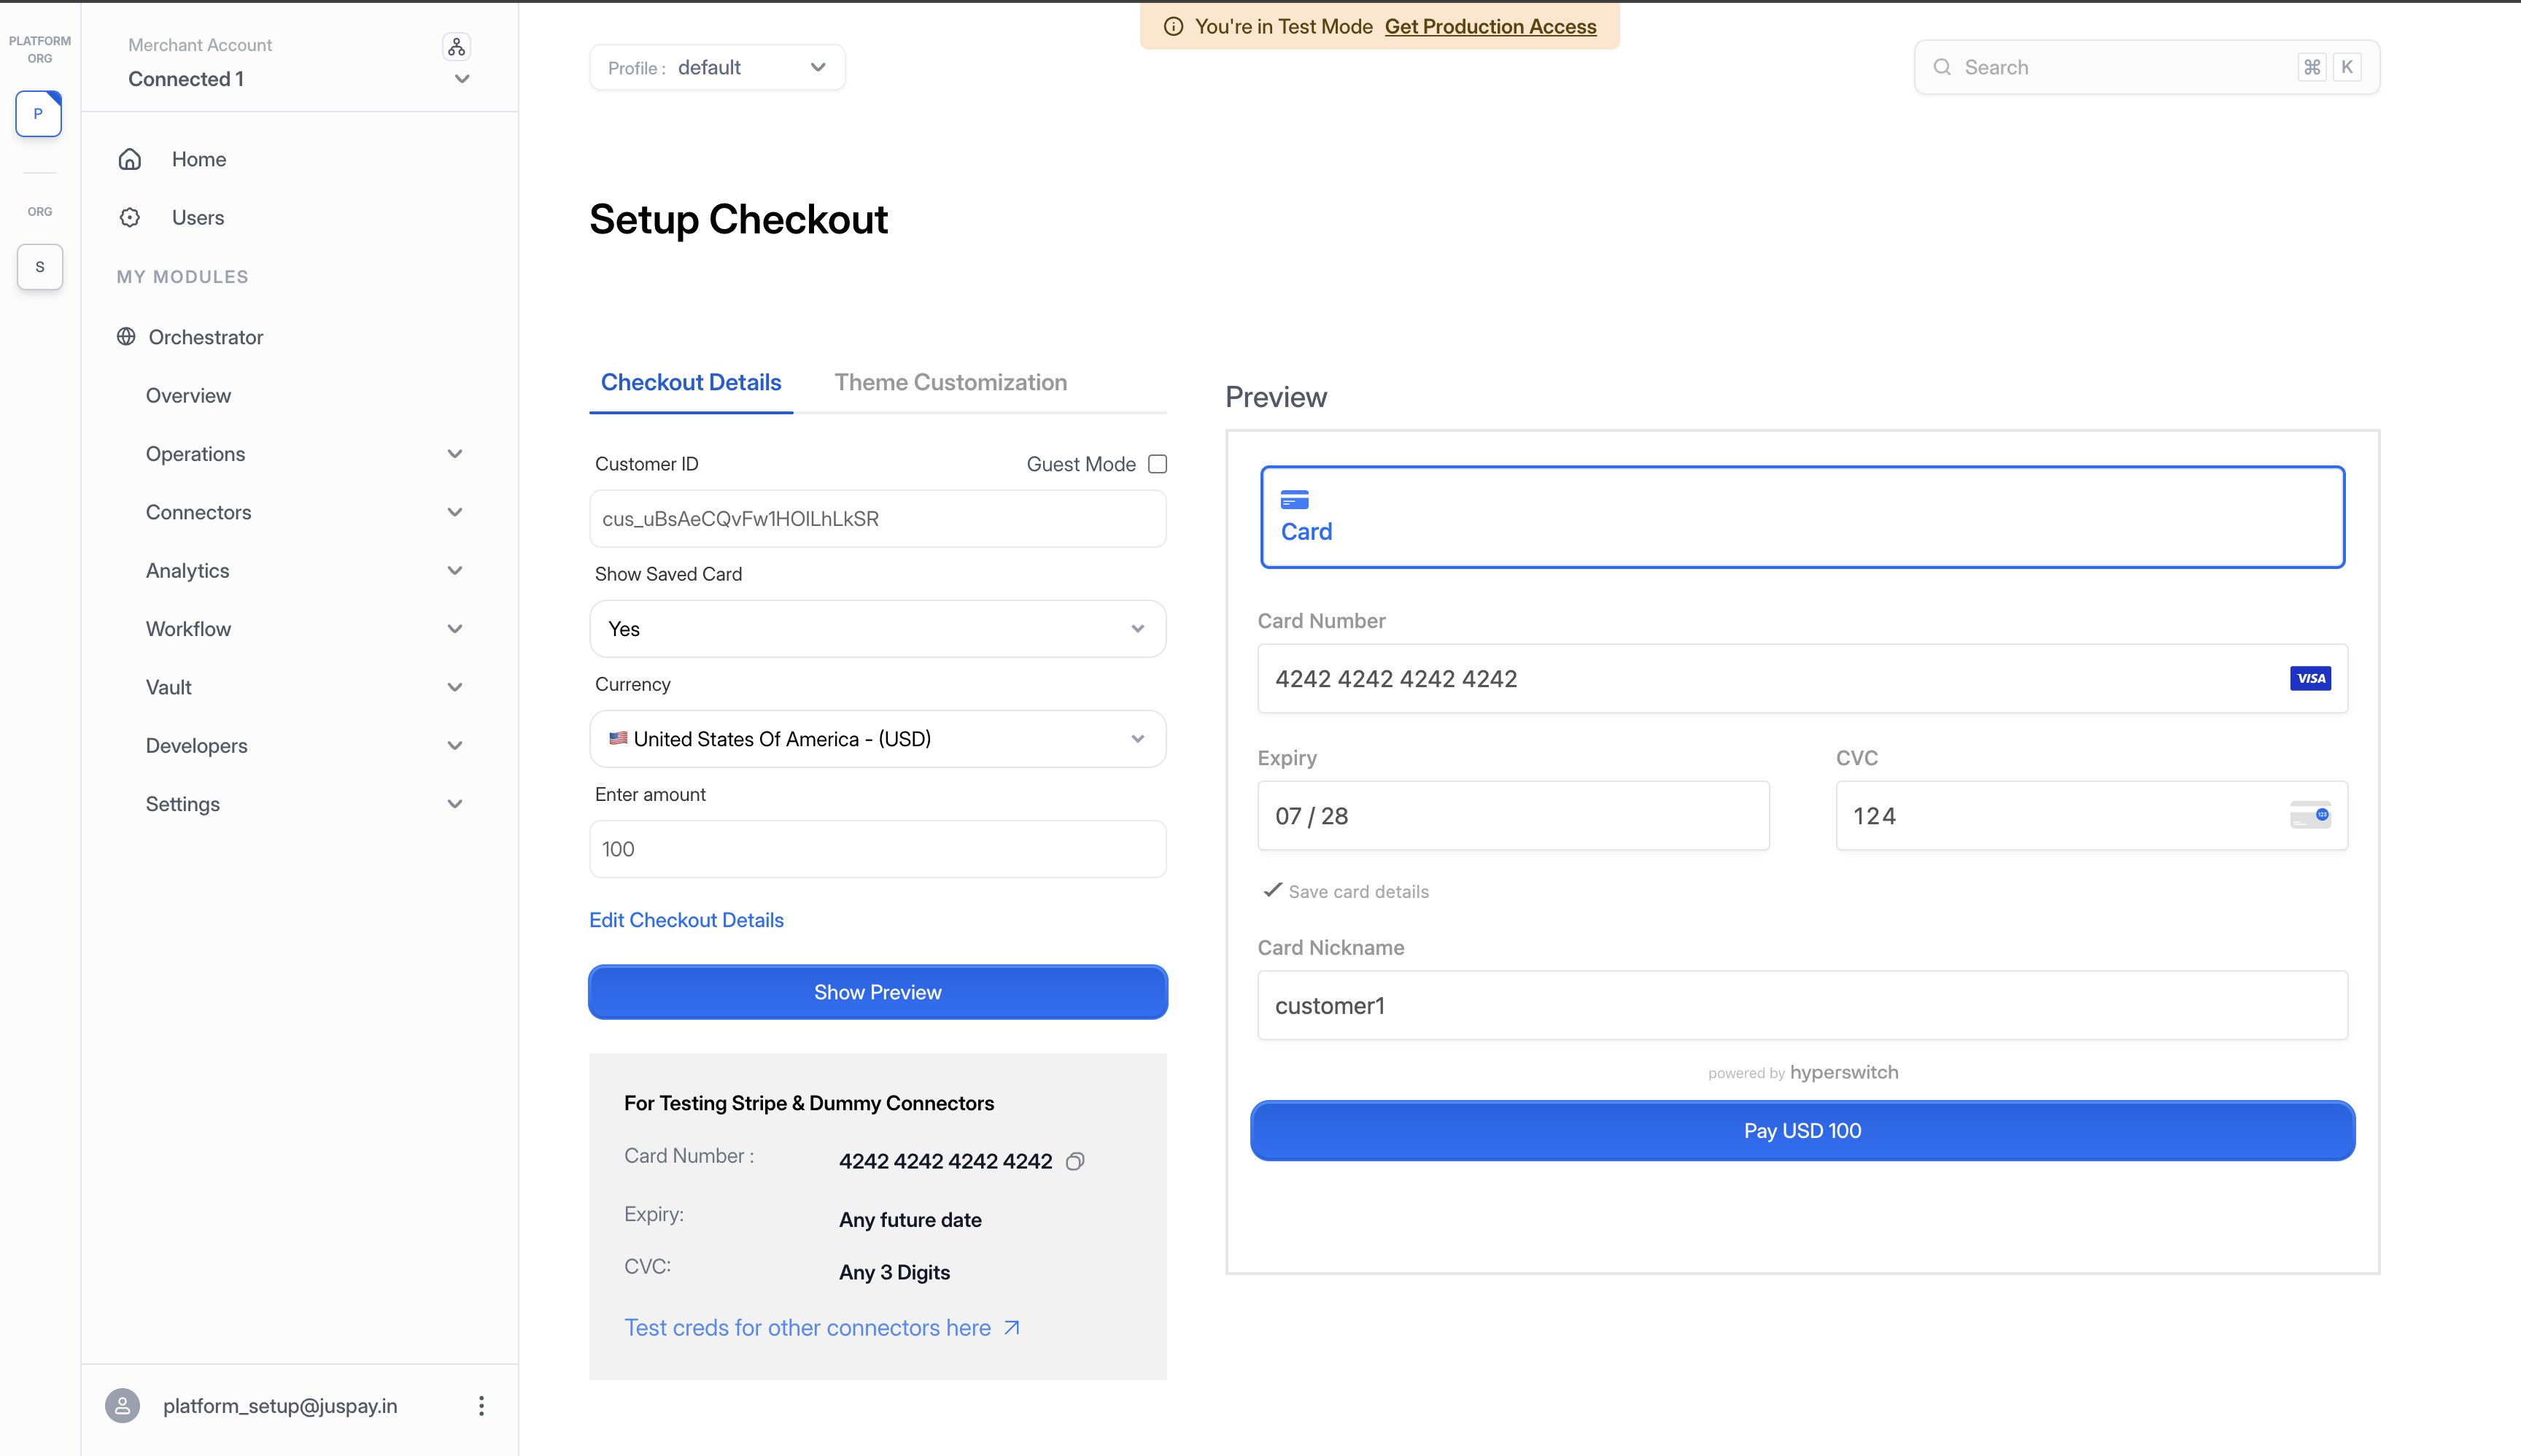Click the Search box
This screenshot has height=1456, width=2521.
pyautogui.click(x=2146, y=67)
